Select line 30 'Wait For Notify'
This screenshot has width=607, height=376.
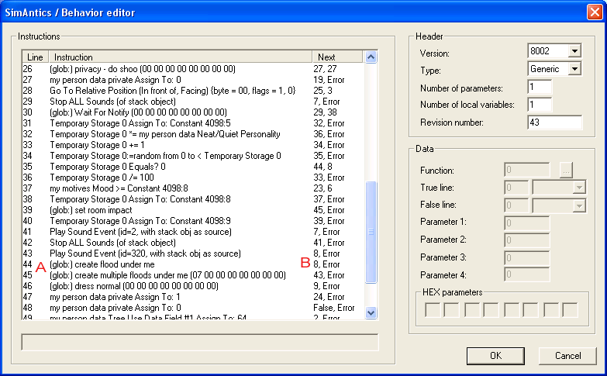click(x=193, y=112)
